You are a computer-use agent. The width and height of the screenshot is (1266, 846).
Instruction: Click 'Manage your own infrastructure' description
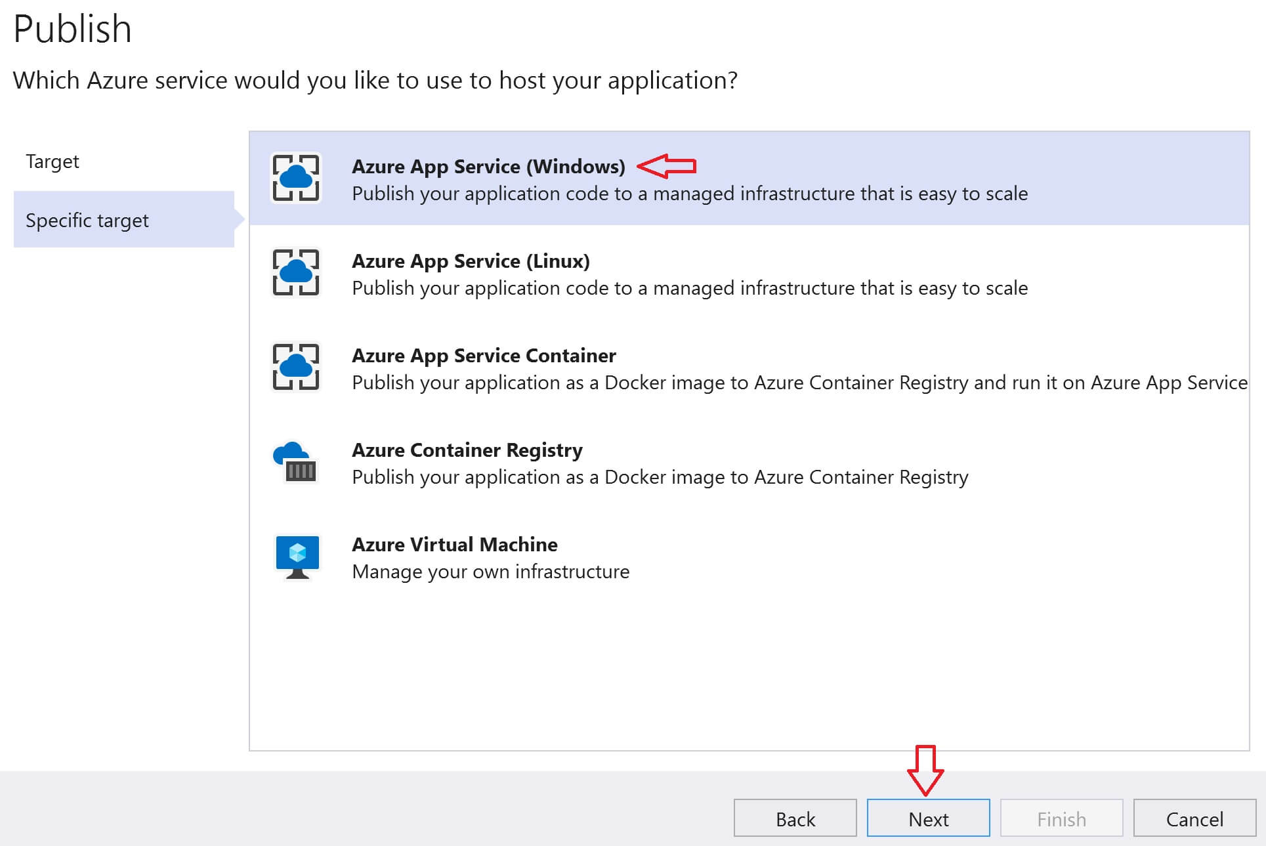(x=491, y=572)
